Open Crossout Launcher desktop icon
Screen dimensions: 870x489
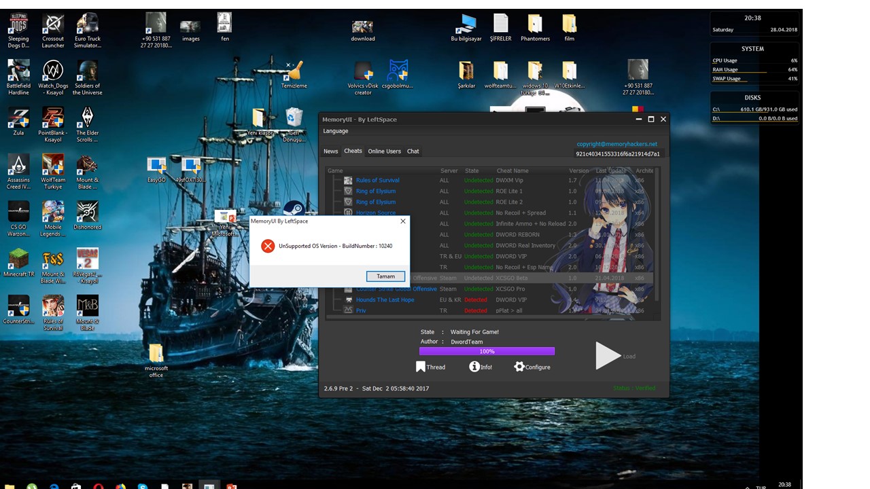53,31
